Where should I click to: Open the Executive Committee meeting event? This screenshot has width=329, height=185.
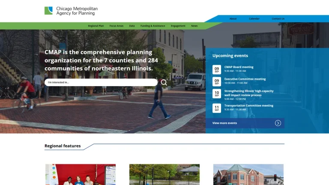point(245,79)
